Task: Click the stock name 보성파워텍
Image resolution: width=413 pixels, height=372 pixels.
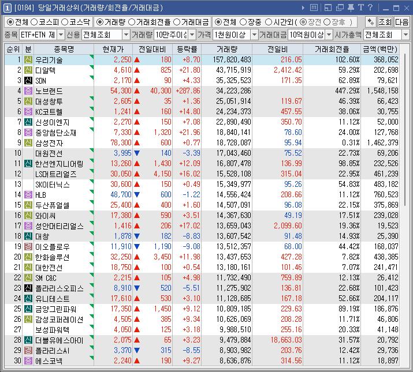Action: tap(53, 330)
